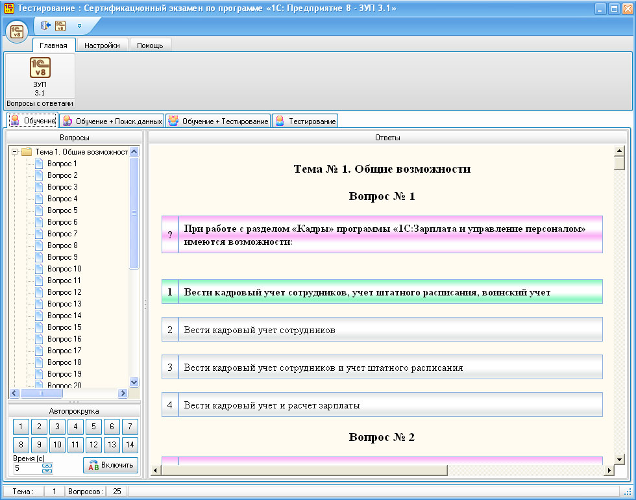Increase the Время (с) value with up arrow
Viewport: 636px width, 500px height.
(47, 465)
